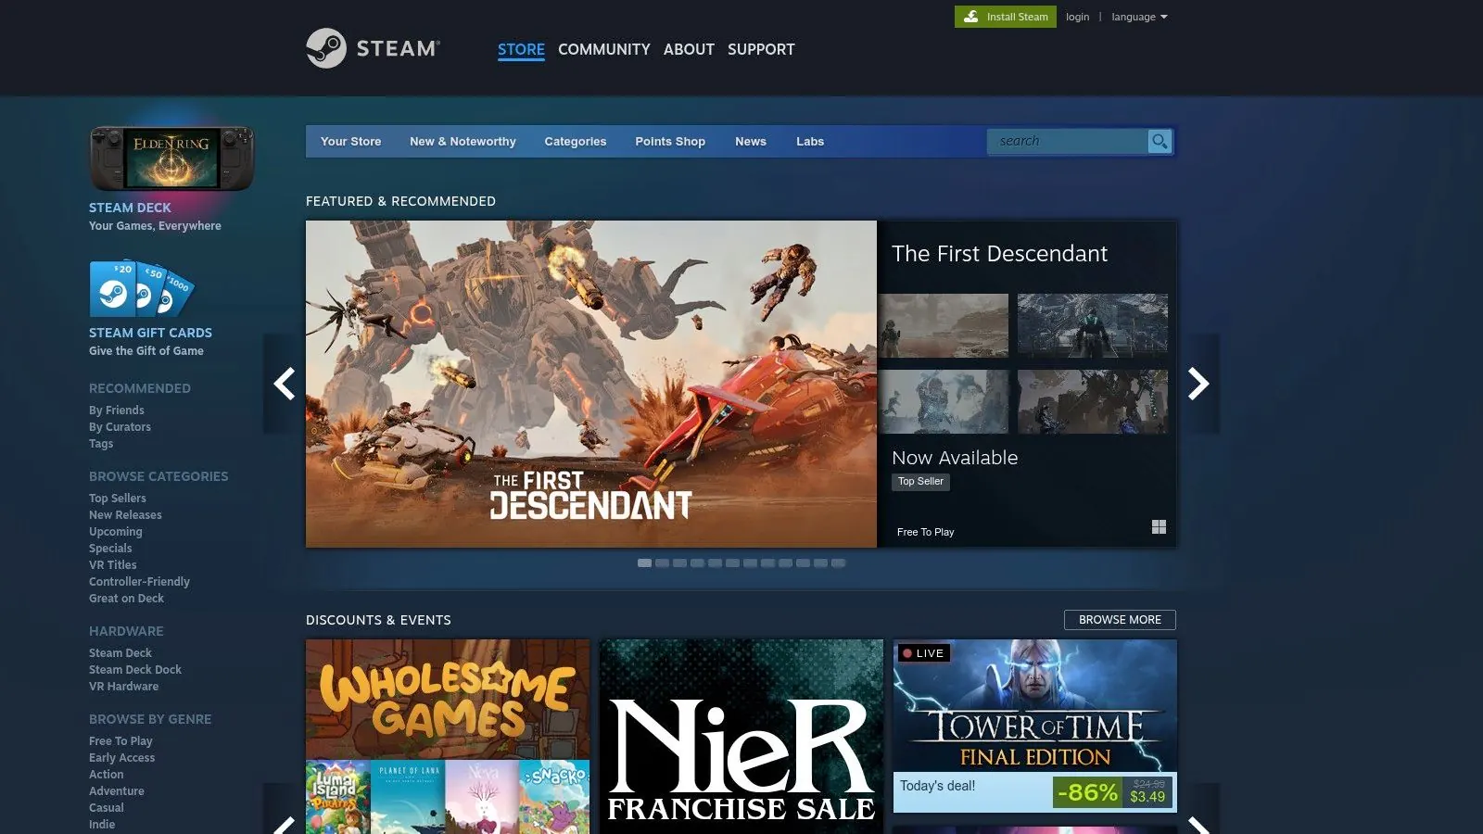Click the Top Seller tag
The image size is (1483, 834).
920,482
